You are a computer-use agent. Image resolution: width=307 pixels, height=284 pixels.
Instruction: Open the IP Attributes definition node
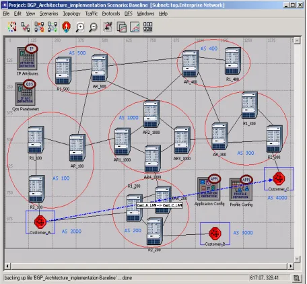point(28,59)
